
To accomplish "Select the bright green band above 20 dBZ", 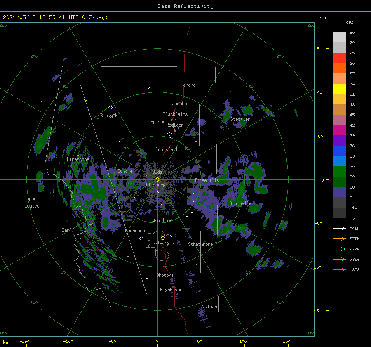I will (340, 172).
